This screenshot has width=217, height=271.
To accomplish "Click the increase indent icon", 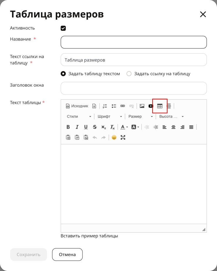I will [156, 127].
